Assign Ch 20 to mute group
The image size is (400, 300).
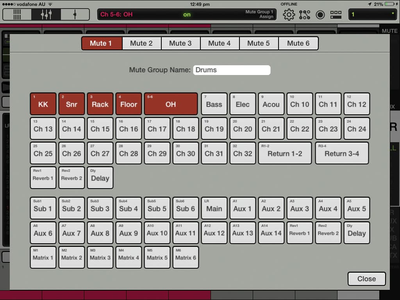(243, 128)
